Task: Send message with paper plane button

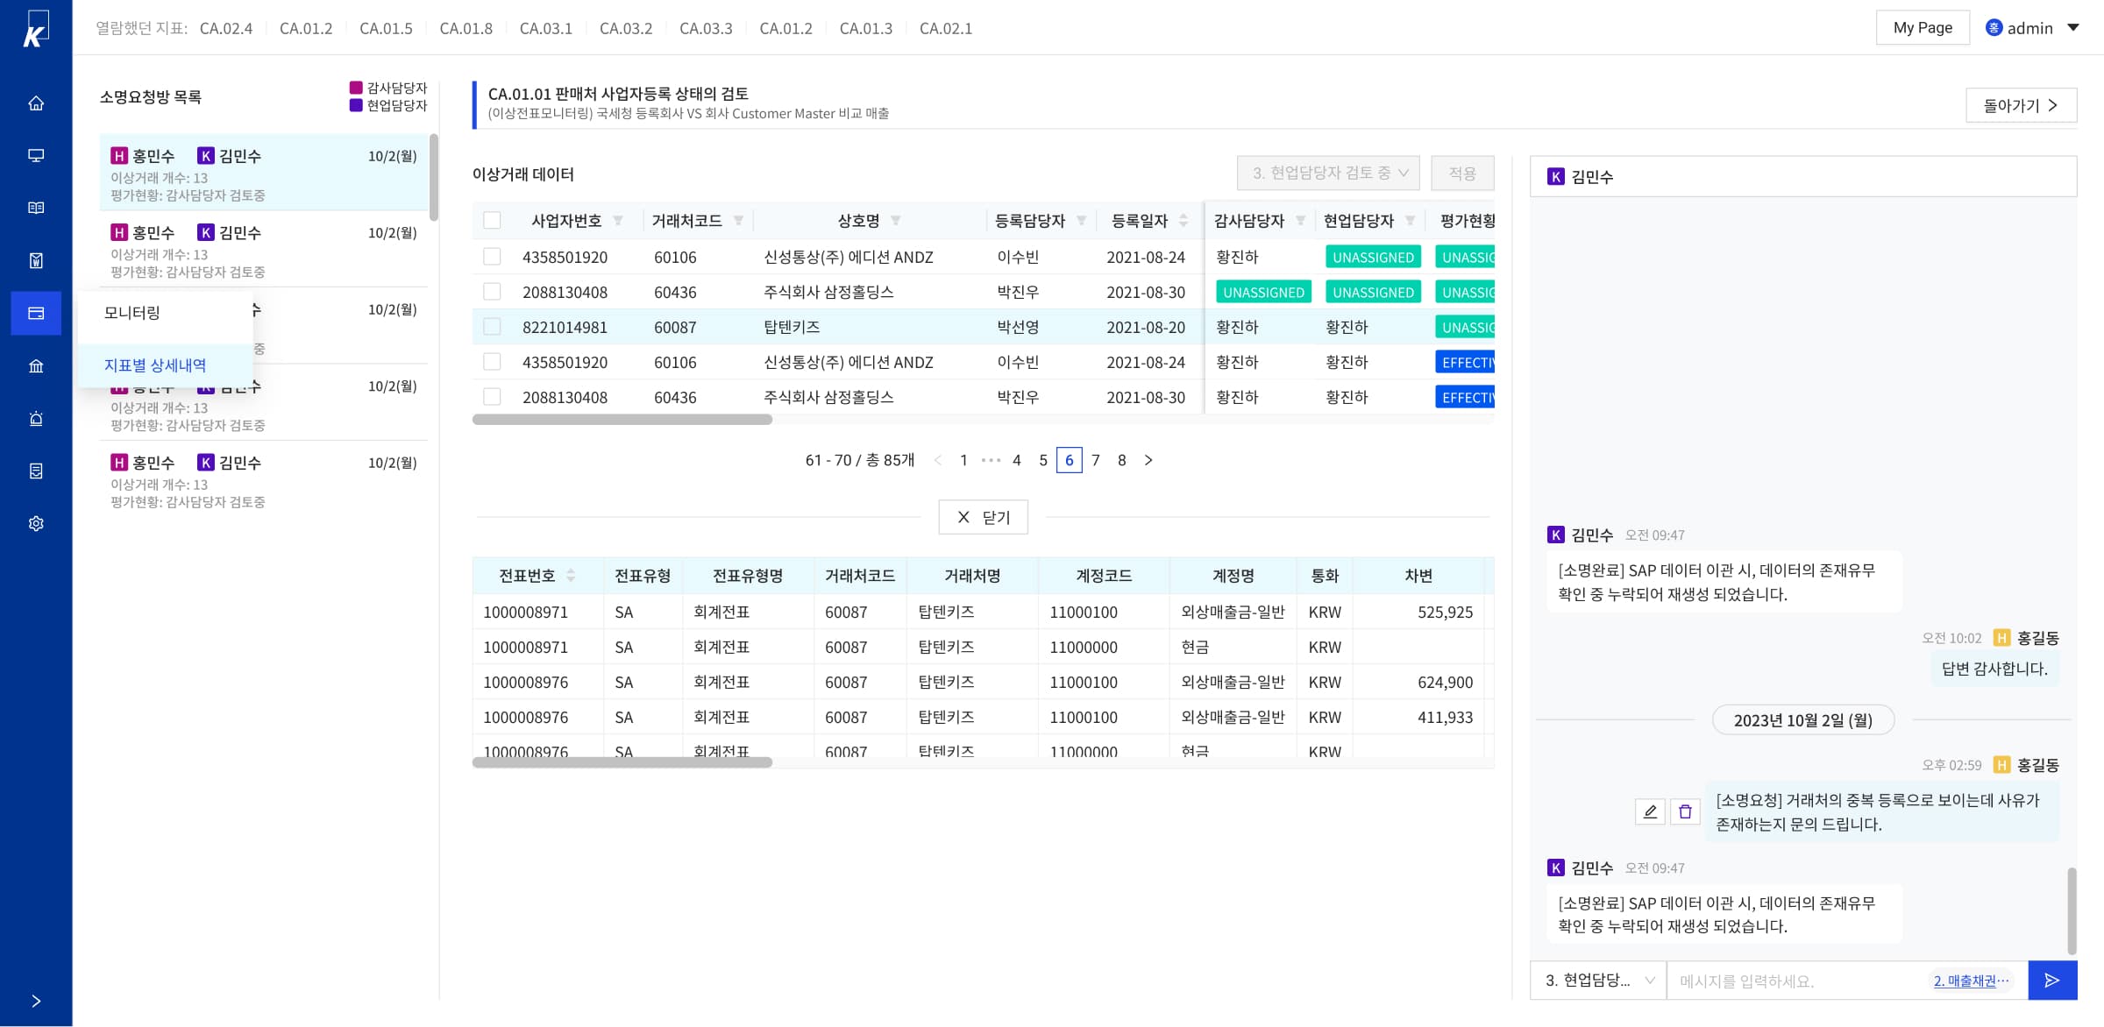Action: coord(2051,981)
